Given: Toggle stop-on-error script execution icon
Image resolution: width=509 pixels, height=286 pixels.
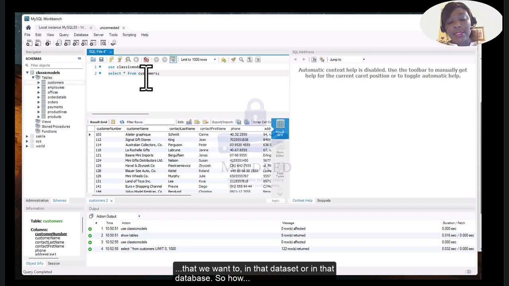Looking at the screenshot, I should click(x=146, y=60).
